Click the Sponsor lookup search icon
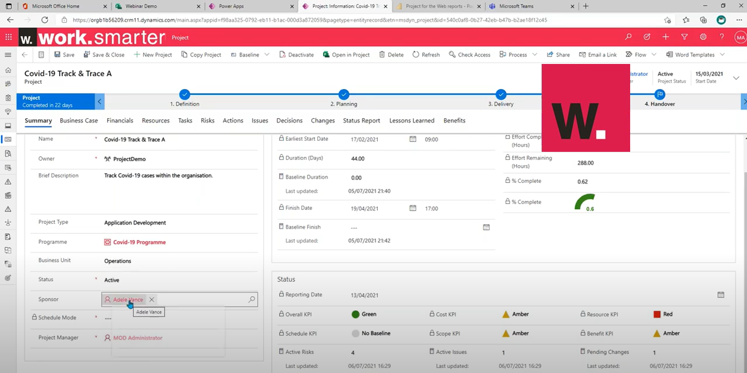The width and height of the screenshot is (747, 373). [252, 299]
